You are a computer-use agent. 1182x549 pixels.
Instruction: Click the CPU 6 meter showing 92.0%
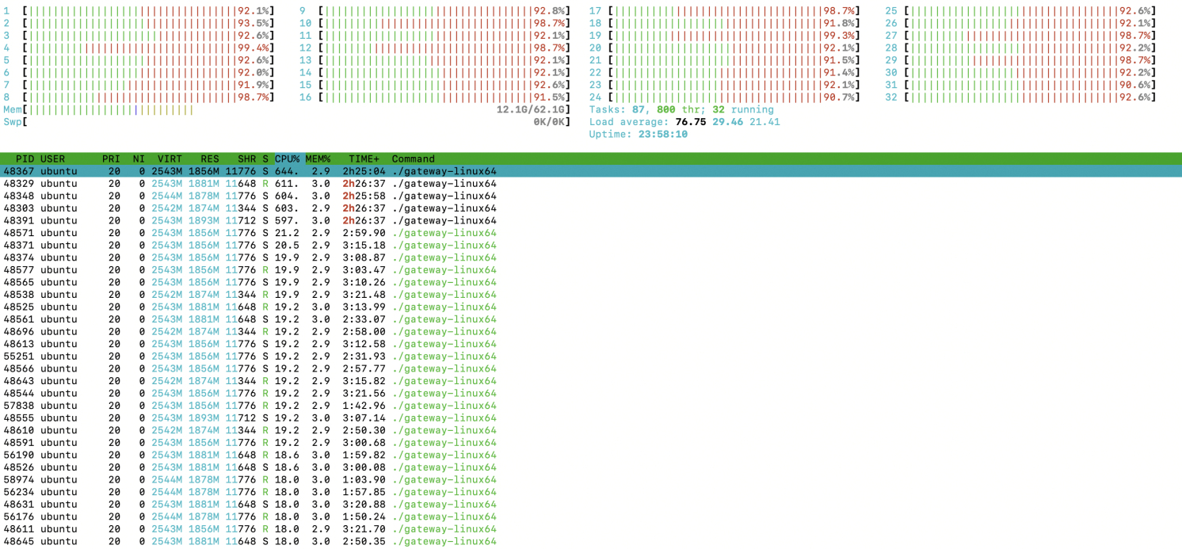(x=139, y=73)
